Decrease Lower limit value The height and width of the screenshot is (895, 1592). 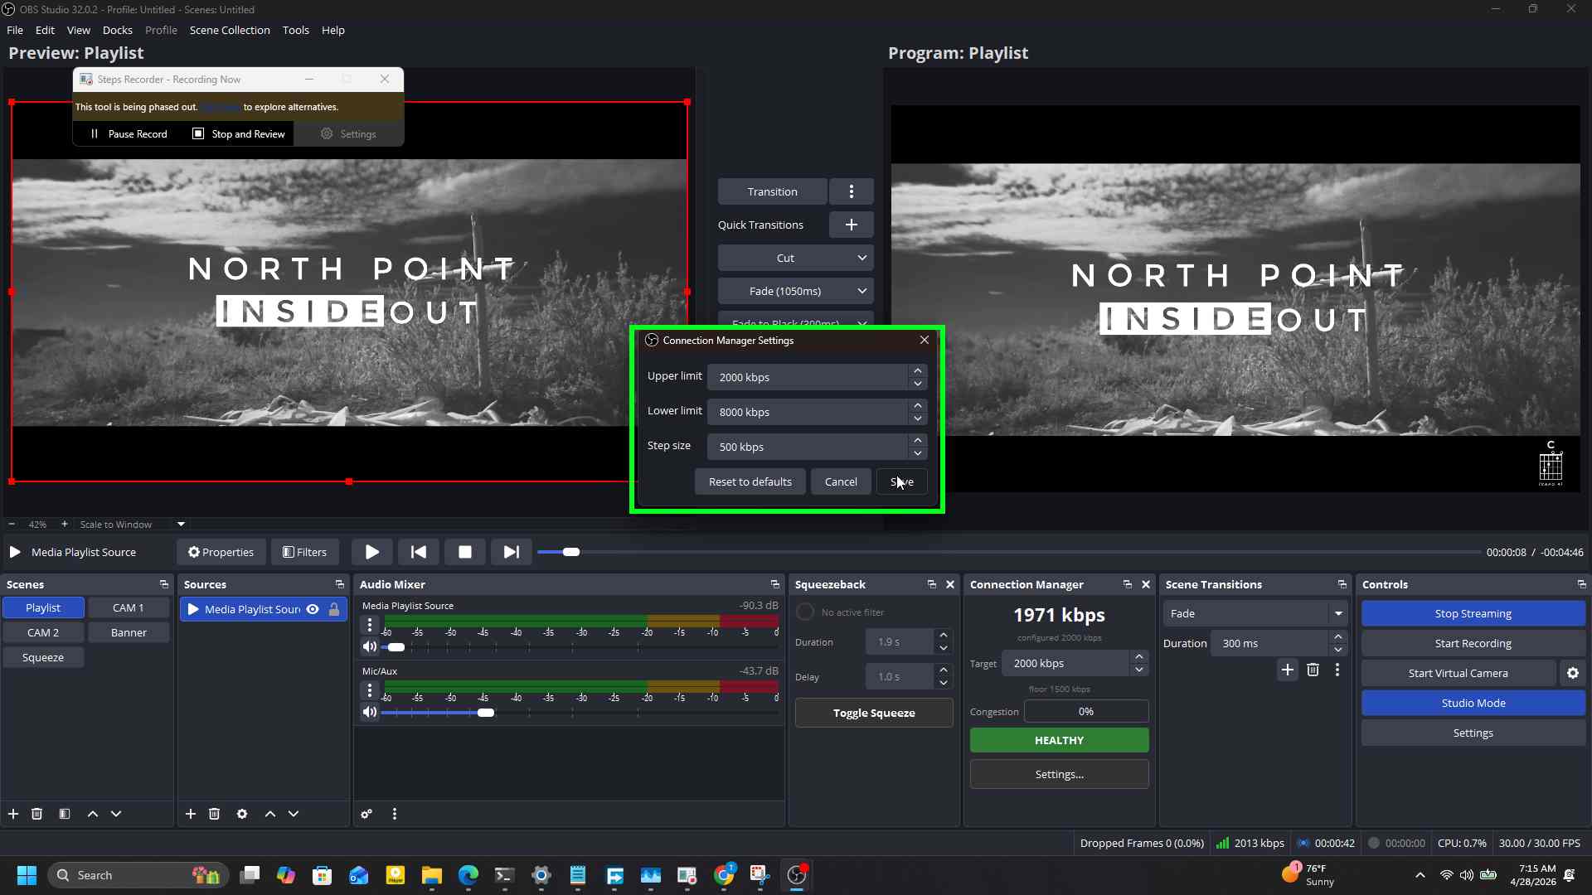917,418
